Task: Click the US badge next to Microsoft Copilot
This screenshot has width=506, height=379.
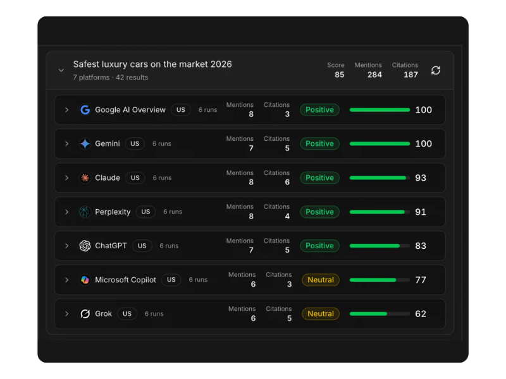Action: tap(171, 280)
